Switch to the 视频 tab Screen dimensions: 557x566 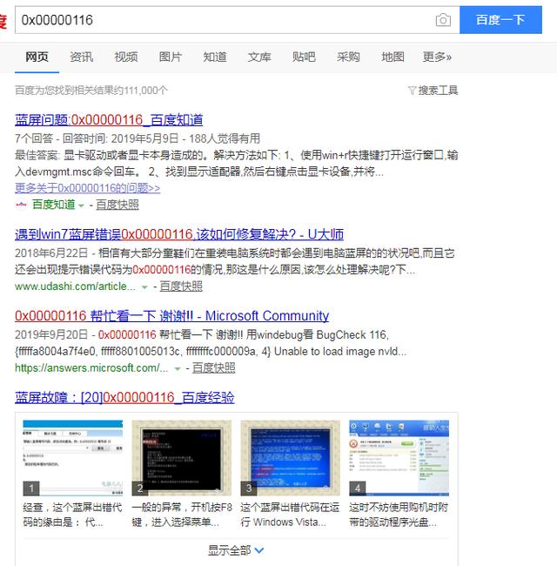tap(126, 57)
